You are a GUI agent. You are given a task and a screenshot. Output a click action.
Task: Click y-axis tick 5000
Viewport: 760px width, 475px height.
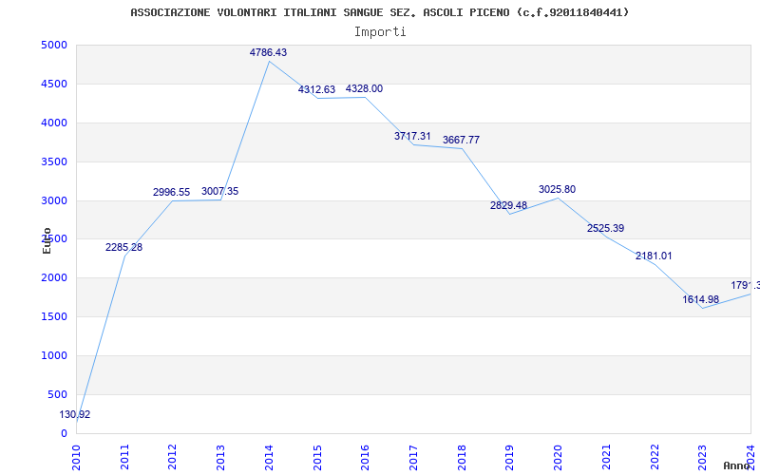tap(55, 46)
